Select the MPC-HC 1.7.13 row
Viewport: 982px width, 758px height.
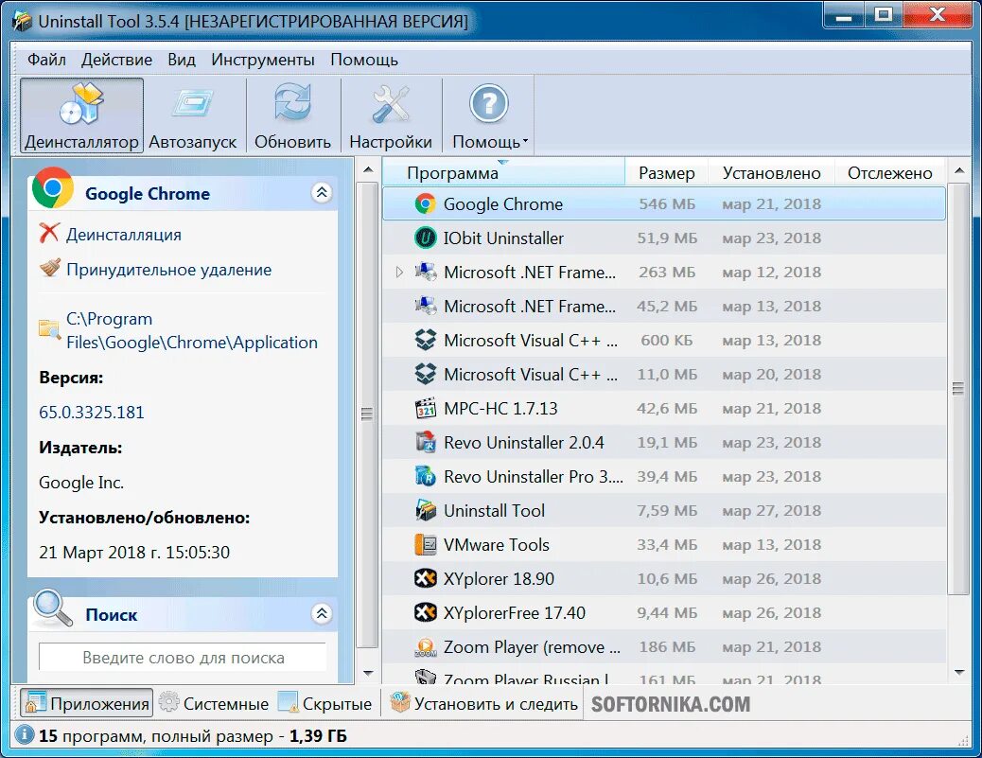click(x=664, y=409)
